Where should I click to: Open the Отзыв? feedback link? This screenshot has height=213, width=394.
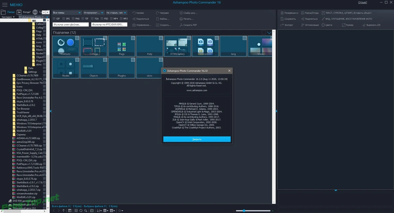tap(362, 2)
